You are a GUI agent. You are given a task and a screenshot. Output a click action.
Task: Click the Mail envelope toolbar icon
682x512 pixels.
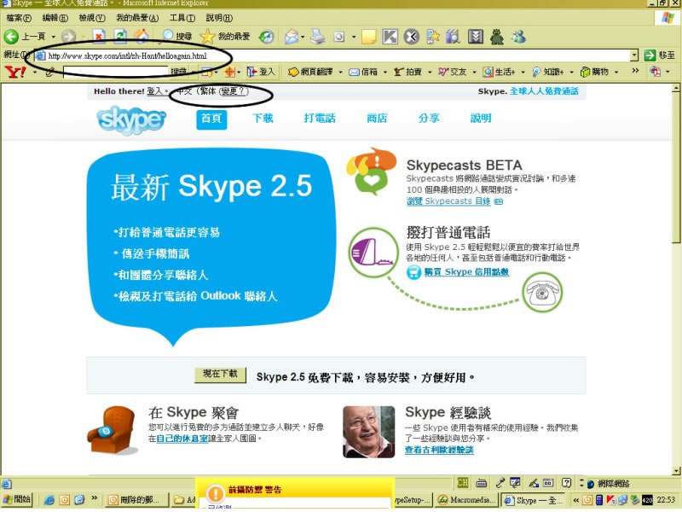(292, 37)
